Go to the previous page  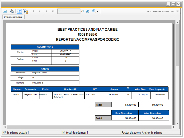pos(39,11)
